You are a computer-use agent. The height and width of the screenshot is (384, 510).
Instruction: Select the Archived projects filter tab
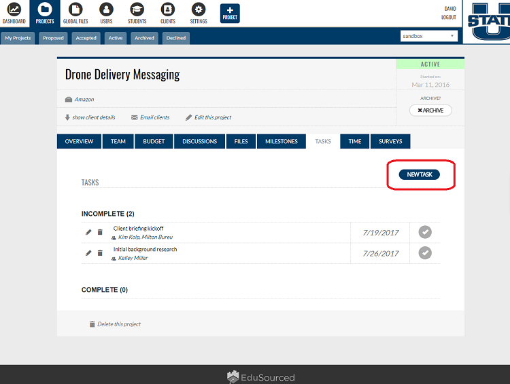click(144, 38)
